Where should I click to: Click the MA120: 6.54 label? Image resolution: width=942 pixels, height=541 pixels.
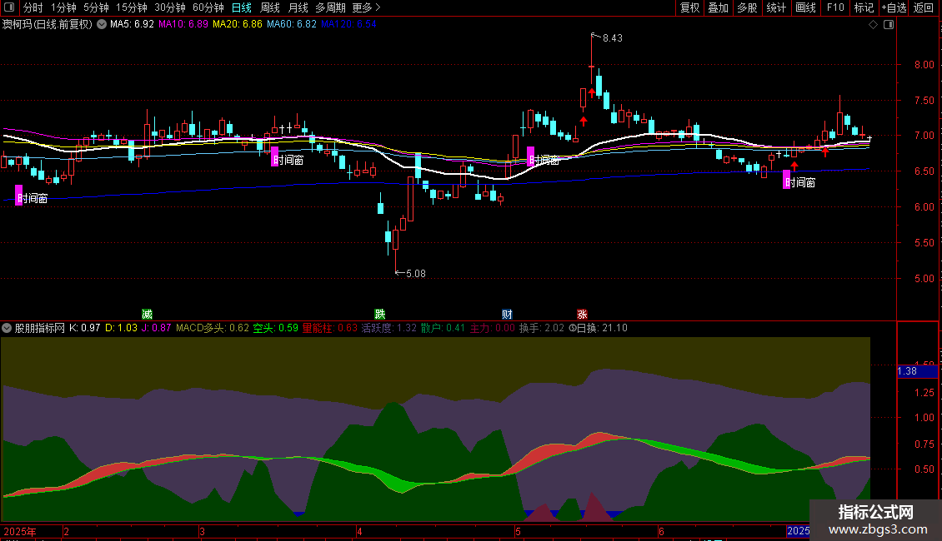click(x=348, y=24)
